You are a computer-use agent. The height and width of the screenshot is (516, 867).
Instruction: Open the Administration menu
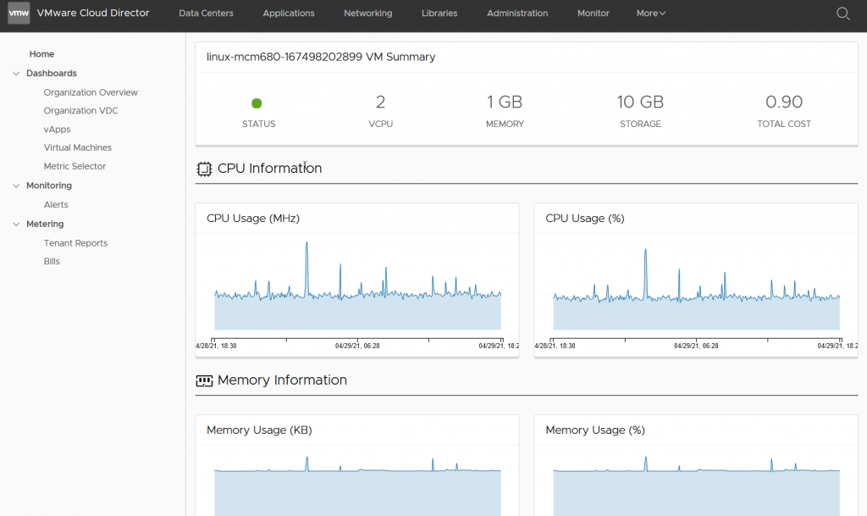[517, 14]
